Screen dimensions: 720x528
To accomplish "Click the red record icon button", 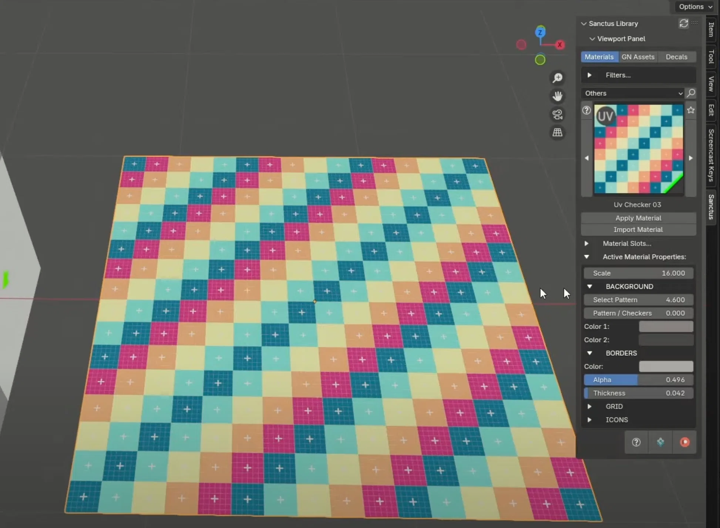I will click(x=685, y=442).
